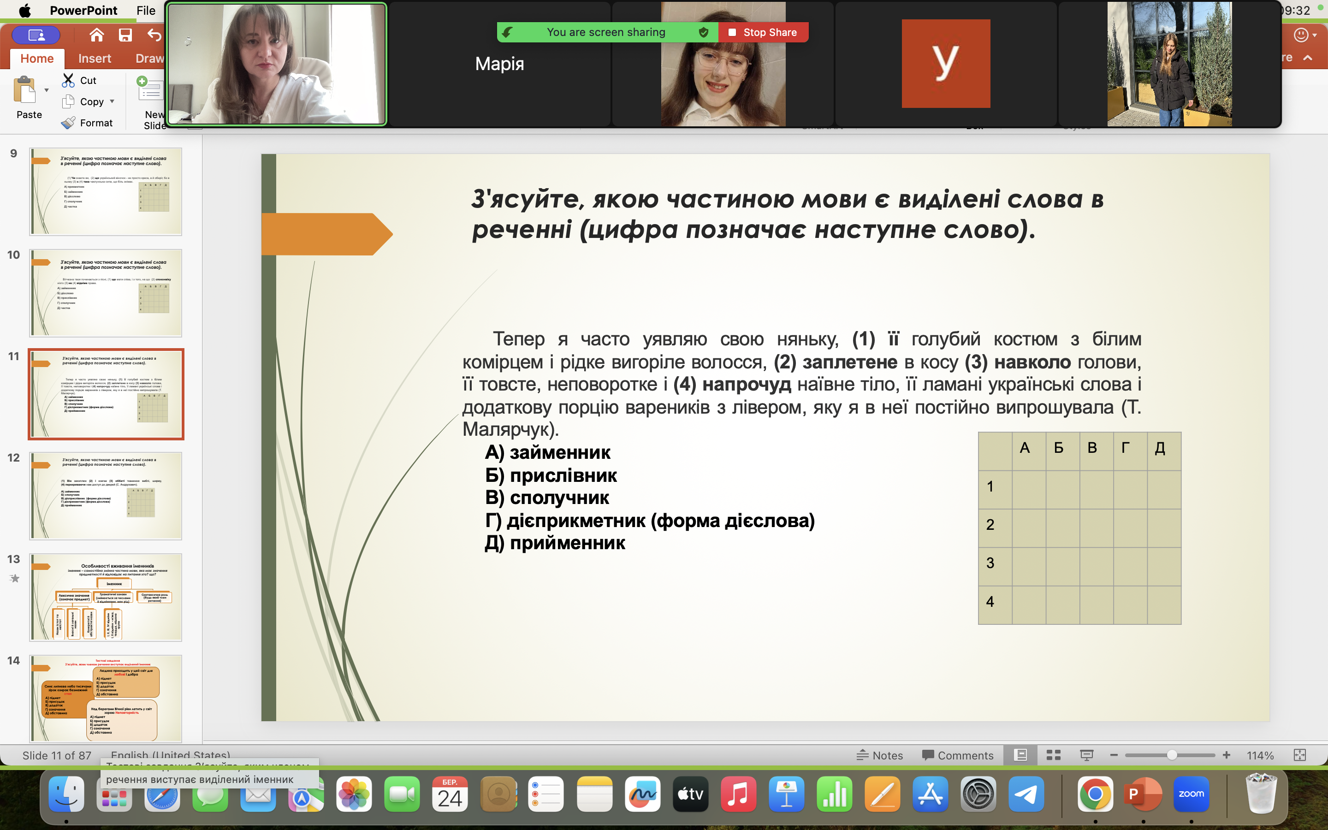Open the smiley feedback dropdown

(1306, 35)
